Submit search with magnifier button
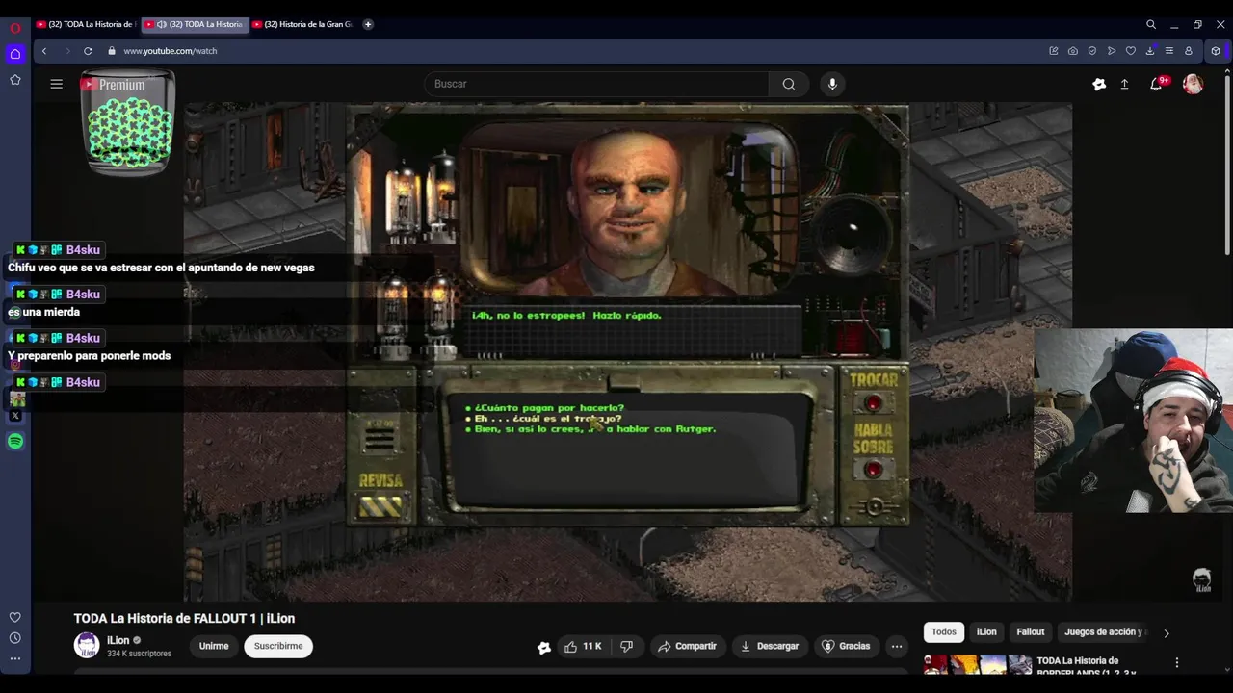This screenshot has width=1233, height=693. 789,84
